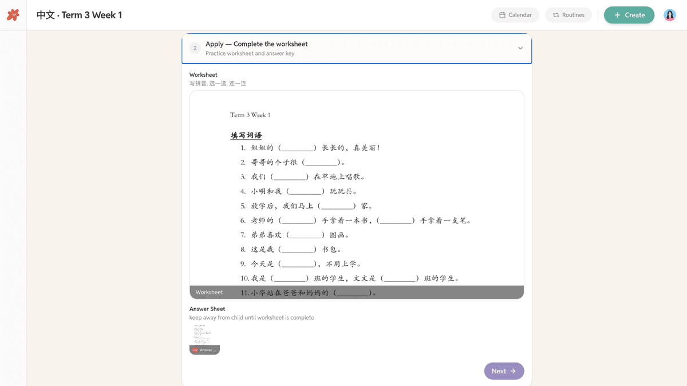Open the user profile avatar
687x386 pixels.
pos(670,15)
